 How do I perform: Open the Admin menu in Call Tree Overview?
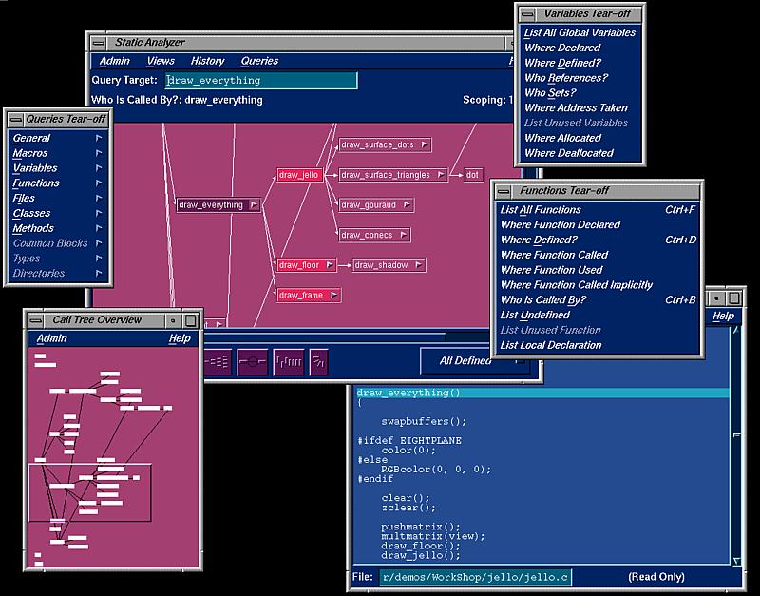click(51, 338)
